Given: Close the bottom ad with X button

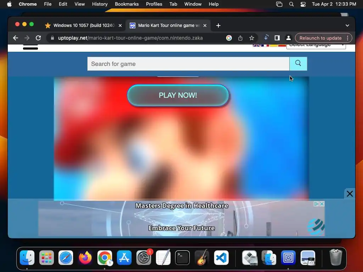Looking at the screenshot, I should pos(350,194).
